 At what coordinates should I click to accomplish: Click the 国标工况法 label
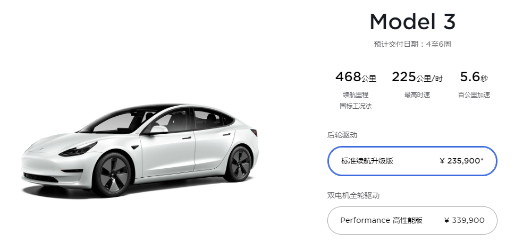click(x=356, y=106)
